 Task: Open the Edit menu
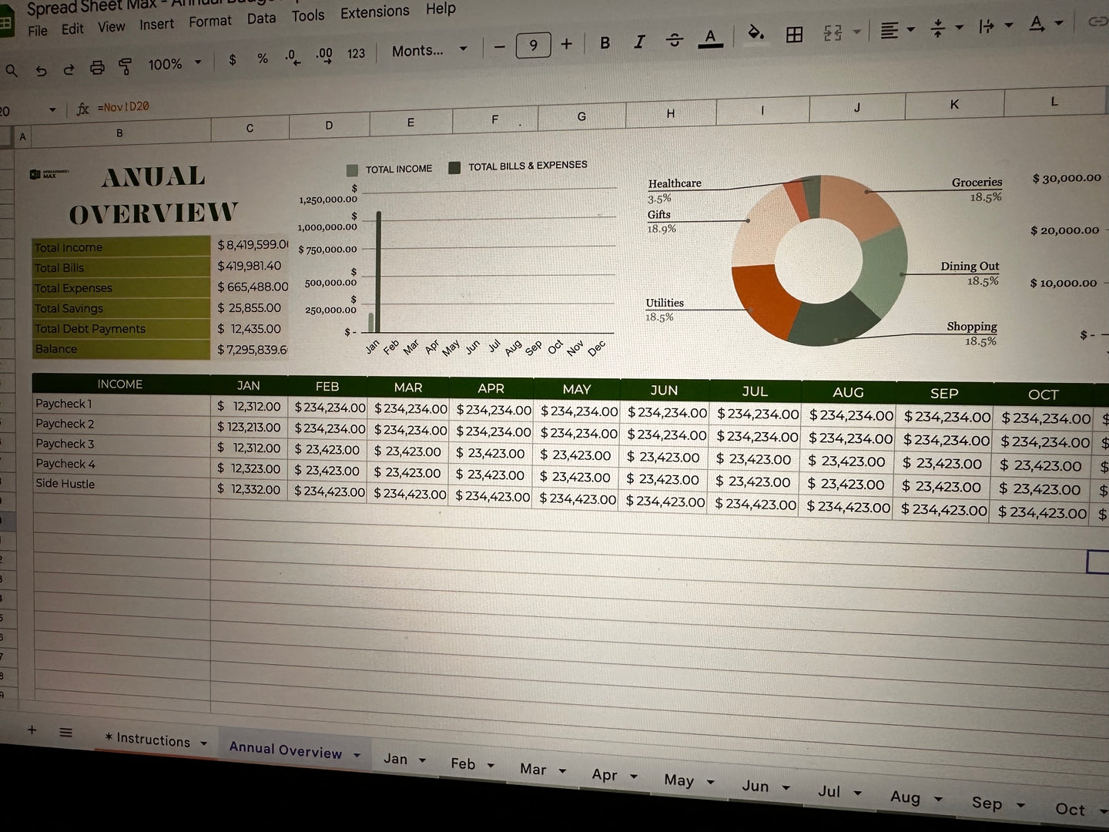tap(72, 29)
